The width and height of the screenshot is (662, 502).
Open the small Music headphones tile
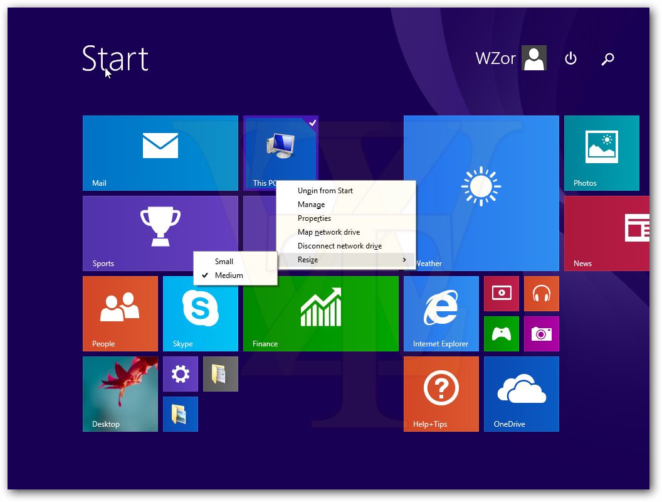541,294
